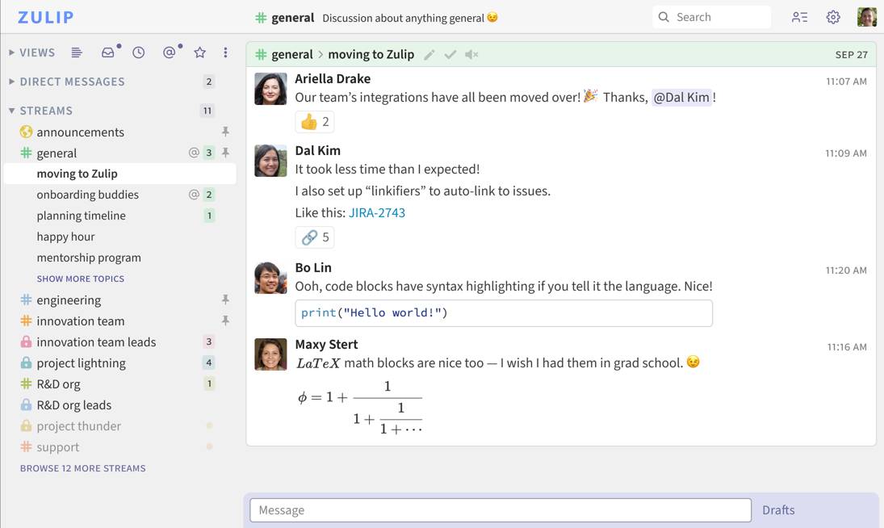This screenshot has height=528, width=884.
Task: Open the user list icon
Action: coord(799,16)
